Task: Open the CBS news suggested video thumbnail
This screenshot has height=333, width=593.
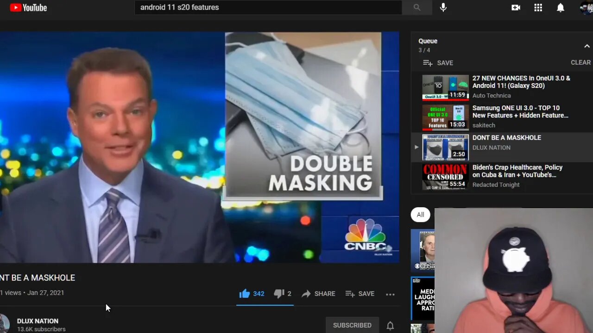Action: tap(423, 251)
